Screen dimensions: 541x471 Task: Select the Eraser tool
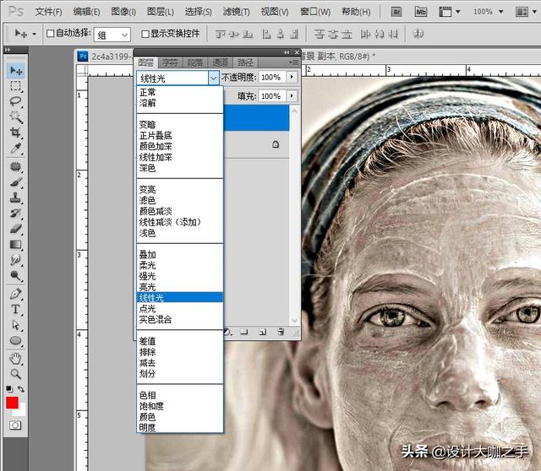point(16,229)
